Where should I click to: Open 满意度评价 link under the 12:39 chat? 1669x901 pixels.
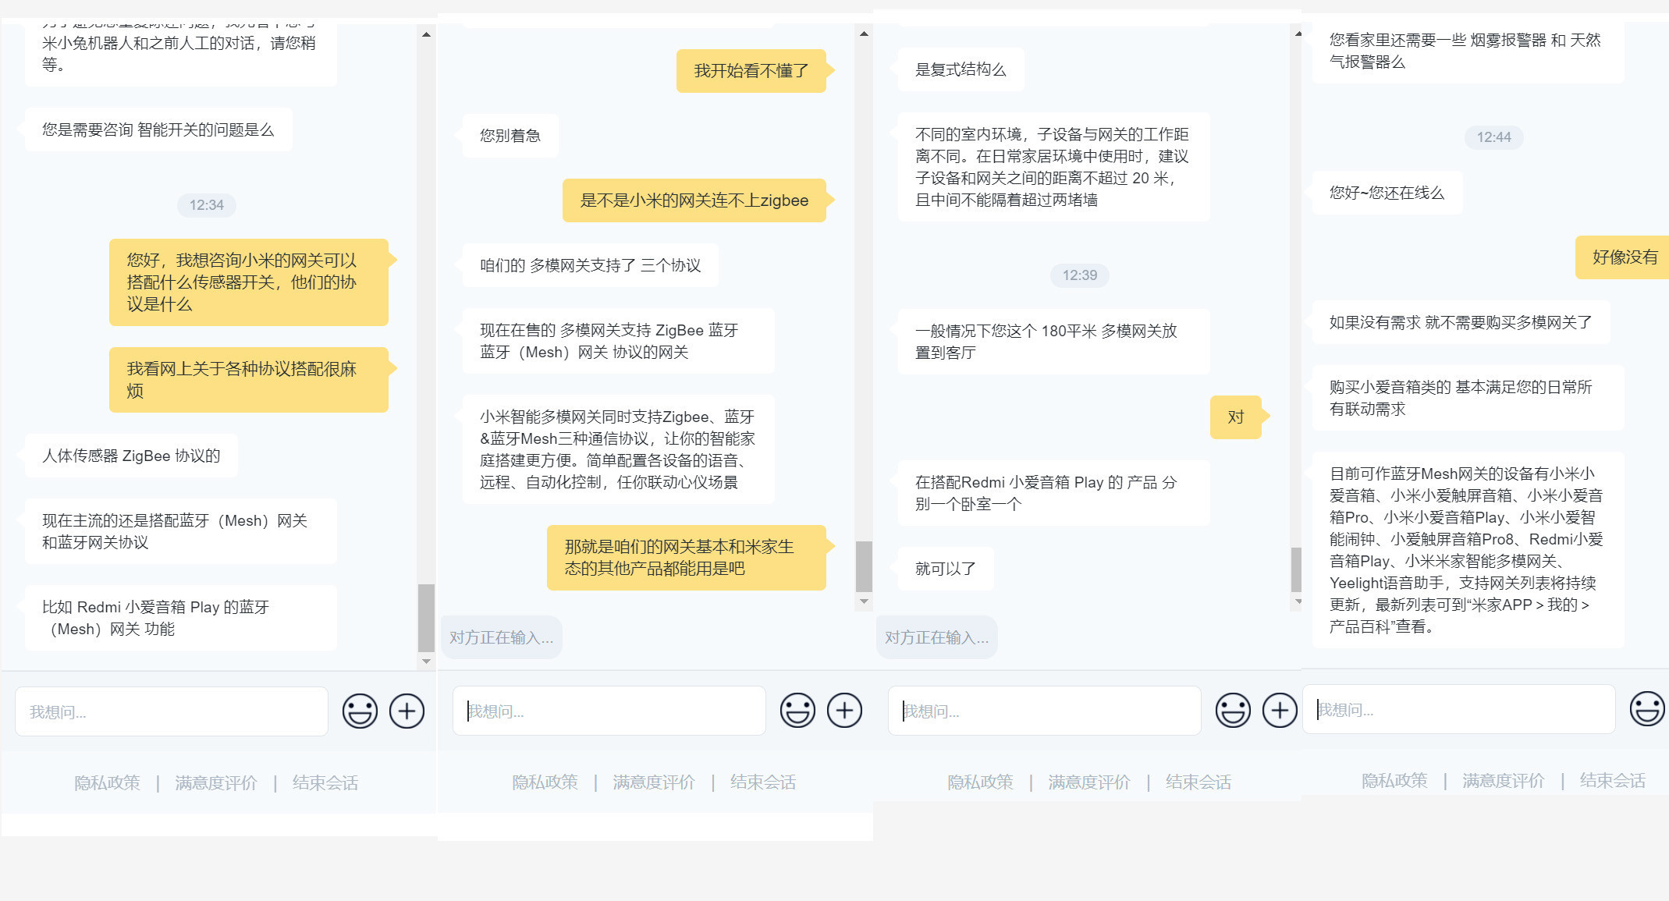click(1089, 782)
